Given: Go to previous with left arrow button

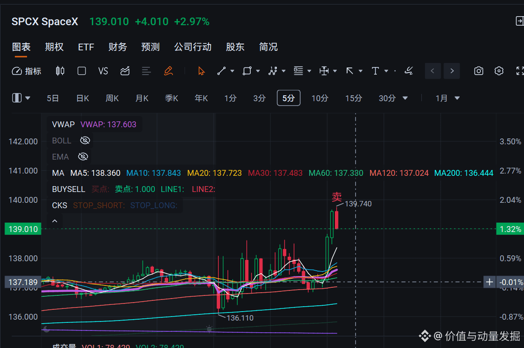Looking at the screenshot, I should pos(433,71).
